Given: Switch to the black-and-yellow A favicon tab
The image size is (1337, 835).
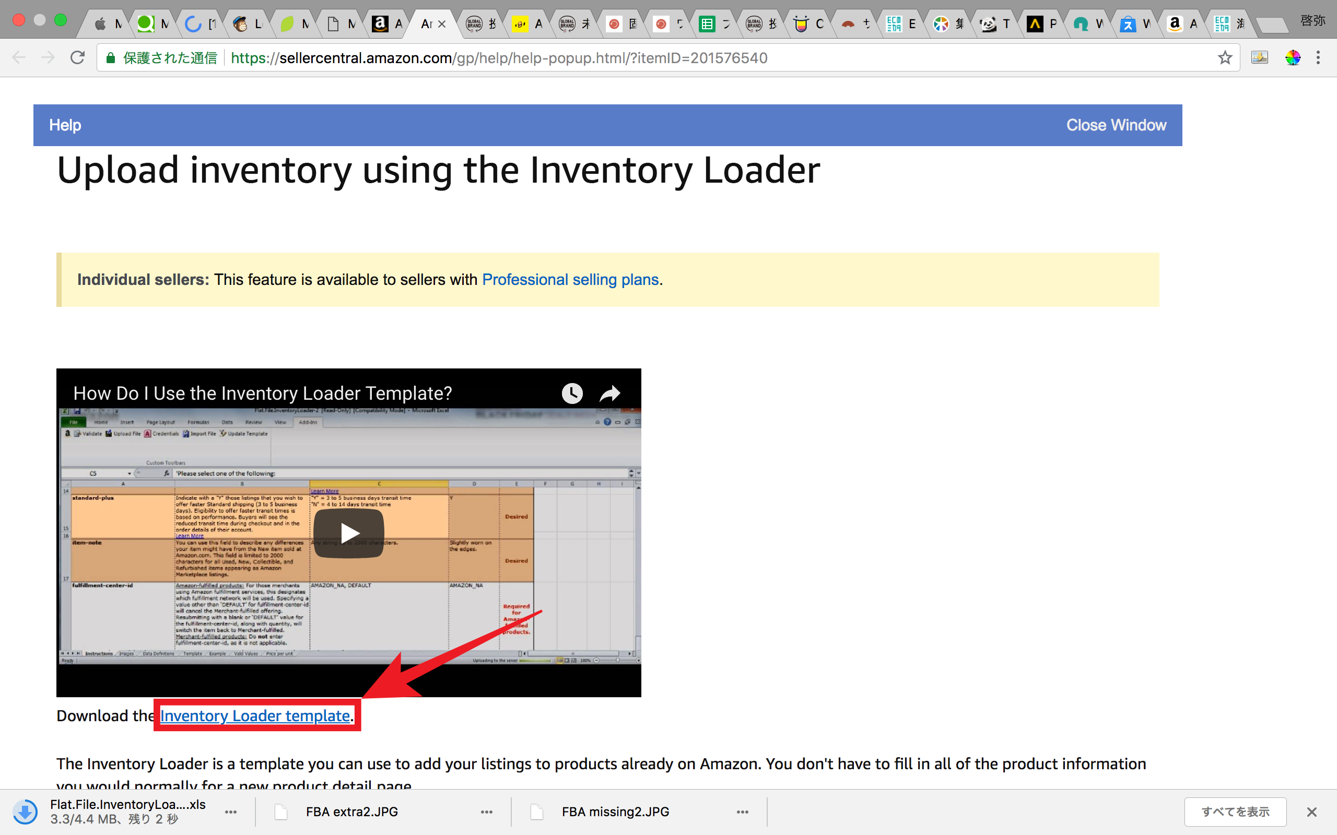Looking at the screenshot, I should point(1035,24).
